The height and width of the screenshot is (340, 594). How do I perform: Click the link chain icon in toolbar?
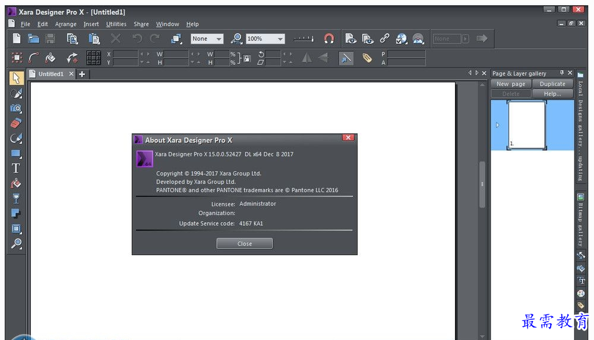click(384, 39)
